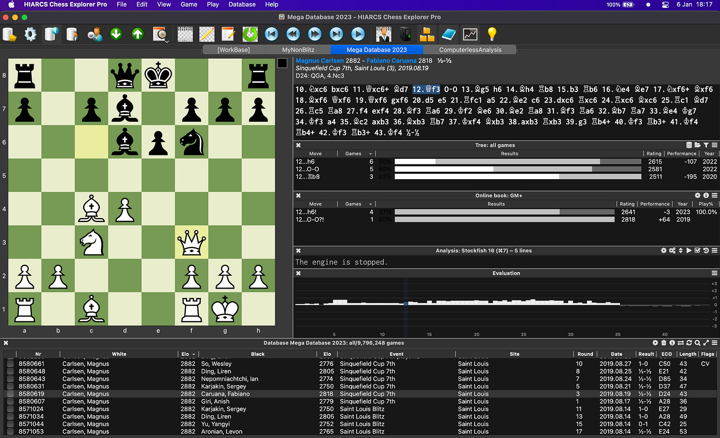Viewport: 720px width, 438px height.
Task: Close the Tree panel with its X
Action: pos(298,145)
